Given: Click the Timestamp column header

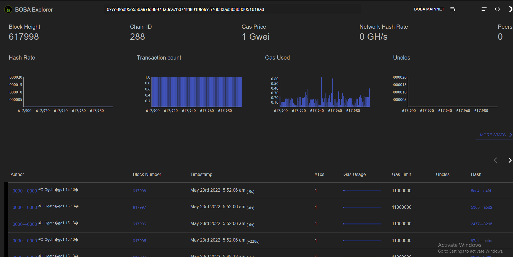Looking at the screenshot, I should pos(201,174).
